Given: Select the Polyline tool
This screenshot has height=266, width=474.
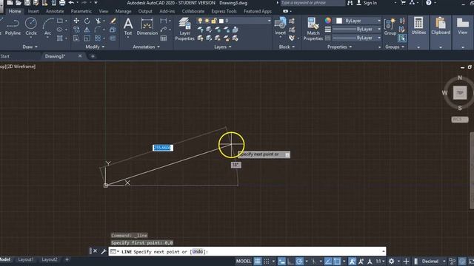Looking at the screenshot, I should point(13,27).
